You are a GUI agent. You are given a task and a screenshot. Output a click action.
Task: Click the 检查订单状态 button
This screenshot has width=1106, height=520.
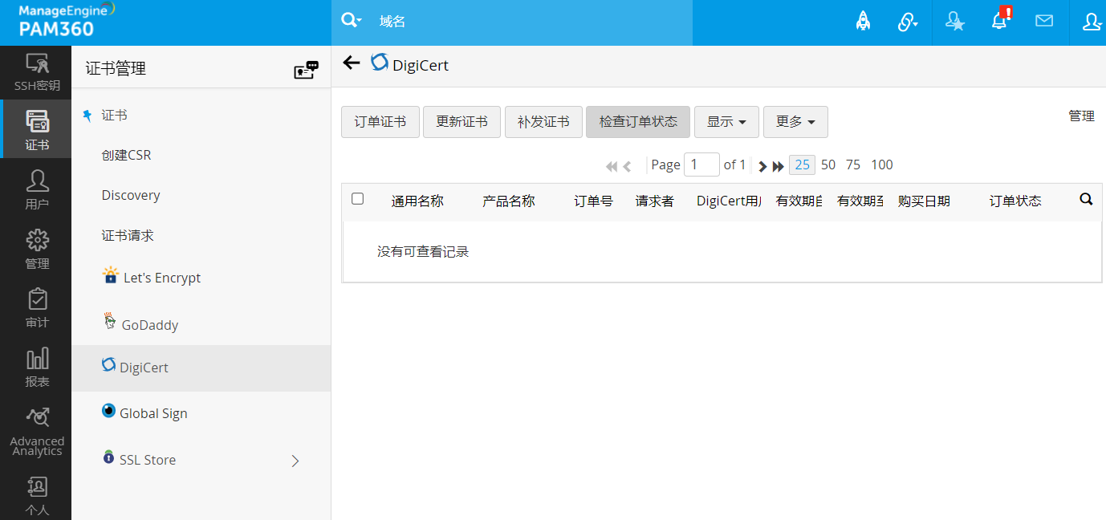[x=638, y=122]
